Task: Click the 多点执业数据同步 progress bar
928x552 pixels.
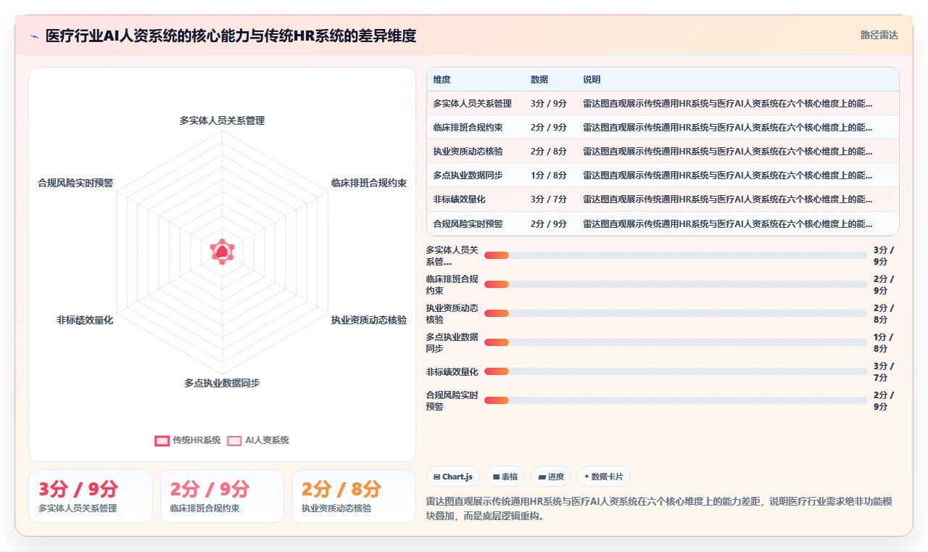Action: pos(676,342)
